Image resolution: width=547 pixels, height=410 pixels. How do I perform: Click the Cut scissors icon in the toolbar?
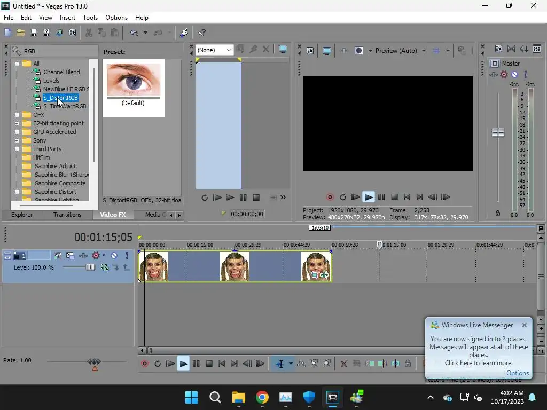pyautogui.click(x=89, y=33)
